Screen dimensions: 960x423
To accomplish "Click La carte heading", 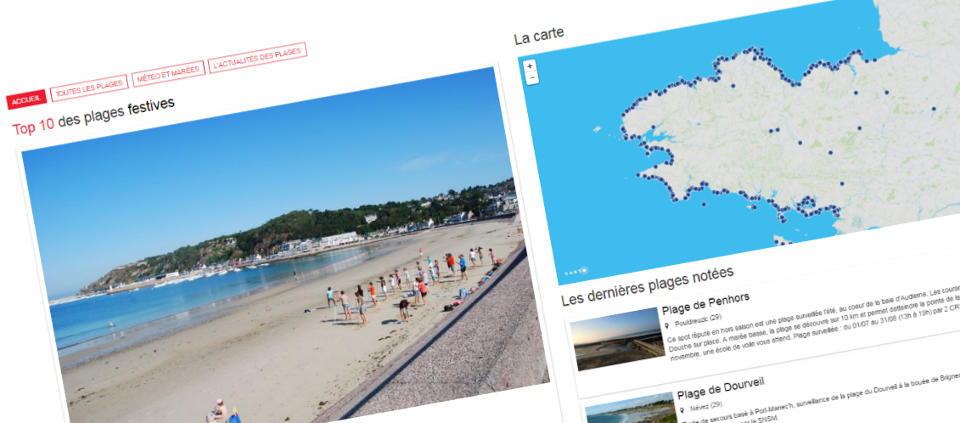I will (x=539, y=37).
